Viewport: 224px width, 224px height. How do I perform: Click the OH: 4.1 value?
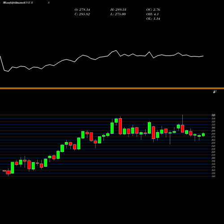coord(152,14)
